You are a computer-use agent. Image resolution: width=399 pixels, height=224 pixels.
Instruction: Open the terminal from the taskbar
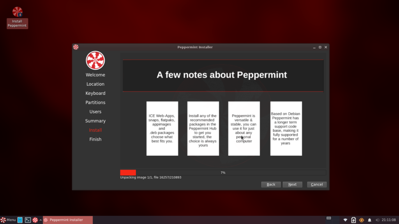[x=28, y=220]
